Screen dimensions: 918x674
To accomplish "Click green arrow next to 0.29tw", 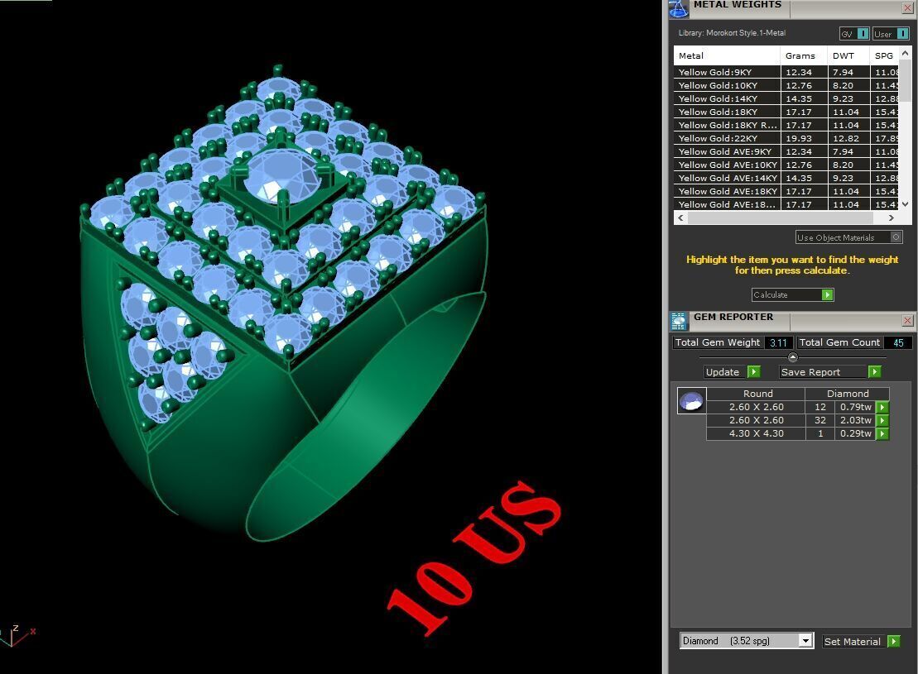I will coord(882,433).
